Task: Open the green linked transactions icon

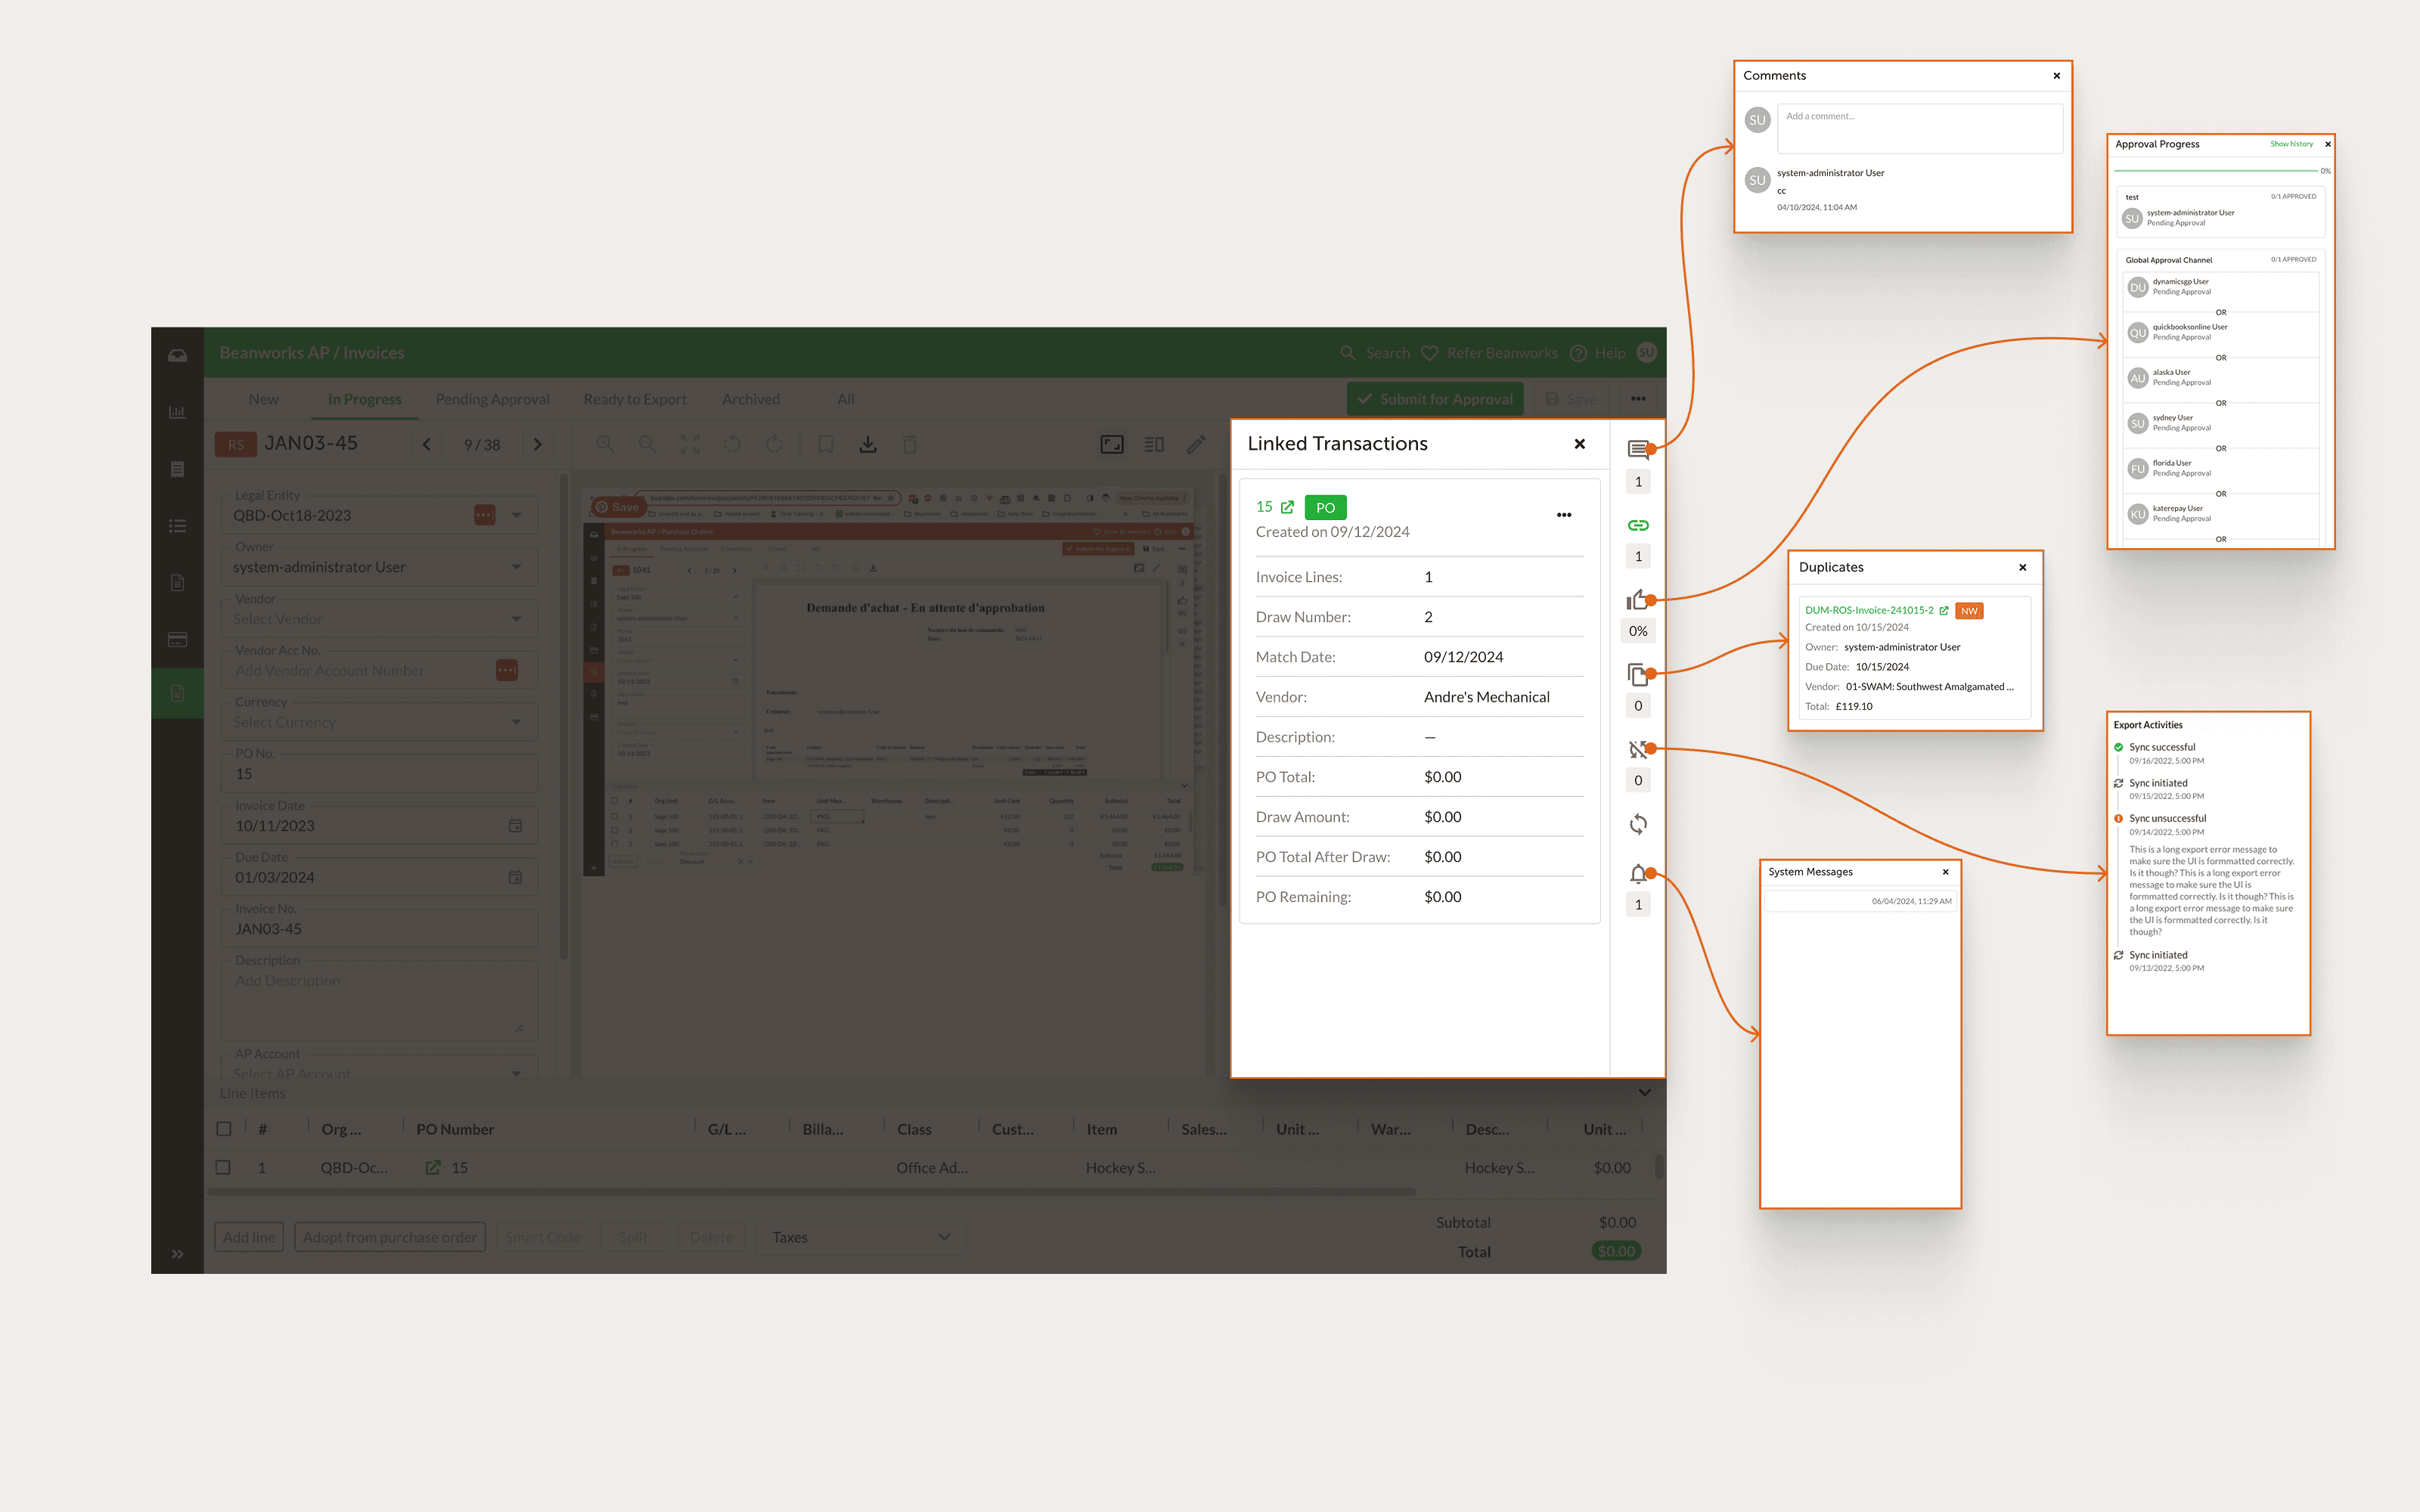Action: [1637, 525]
